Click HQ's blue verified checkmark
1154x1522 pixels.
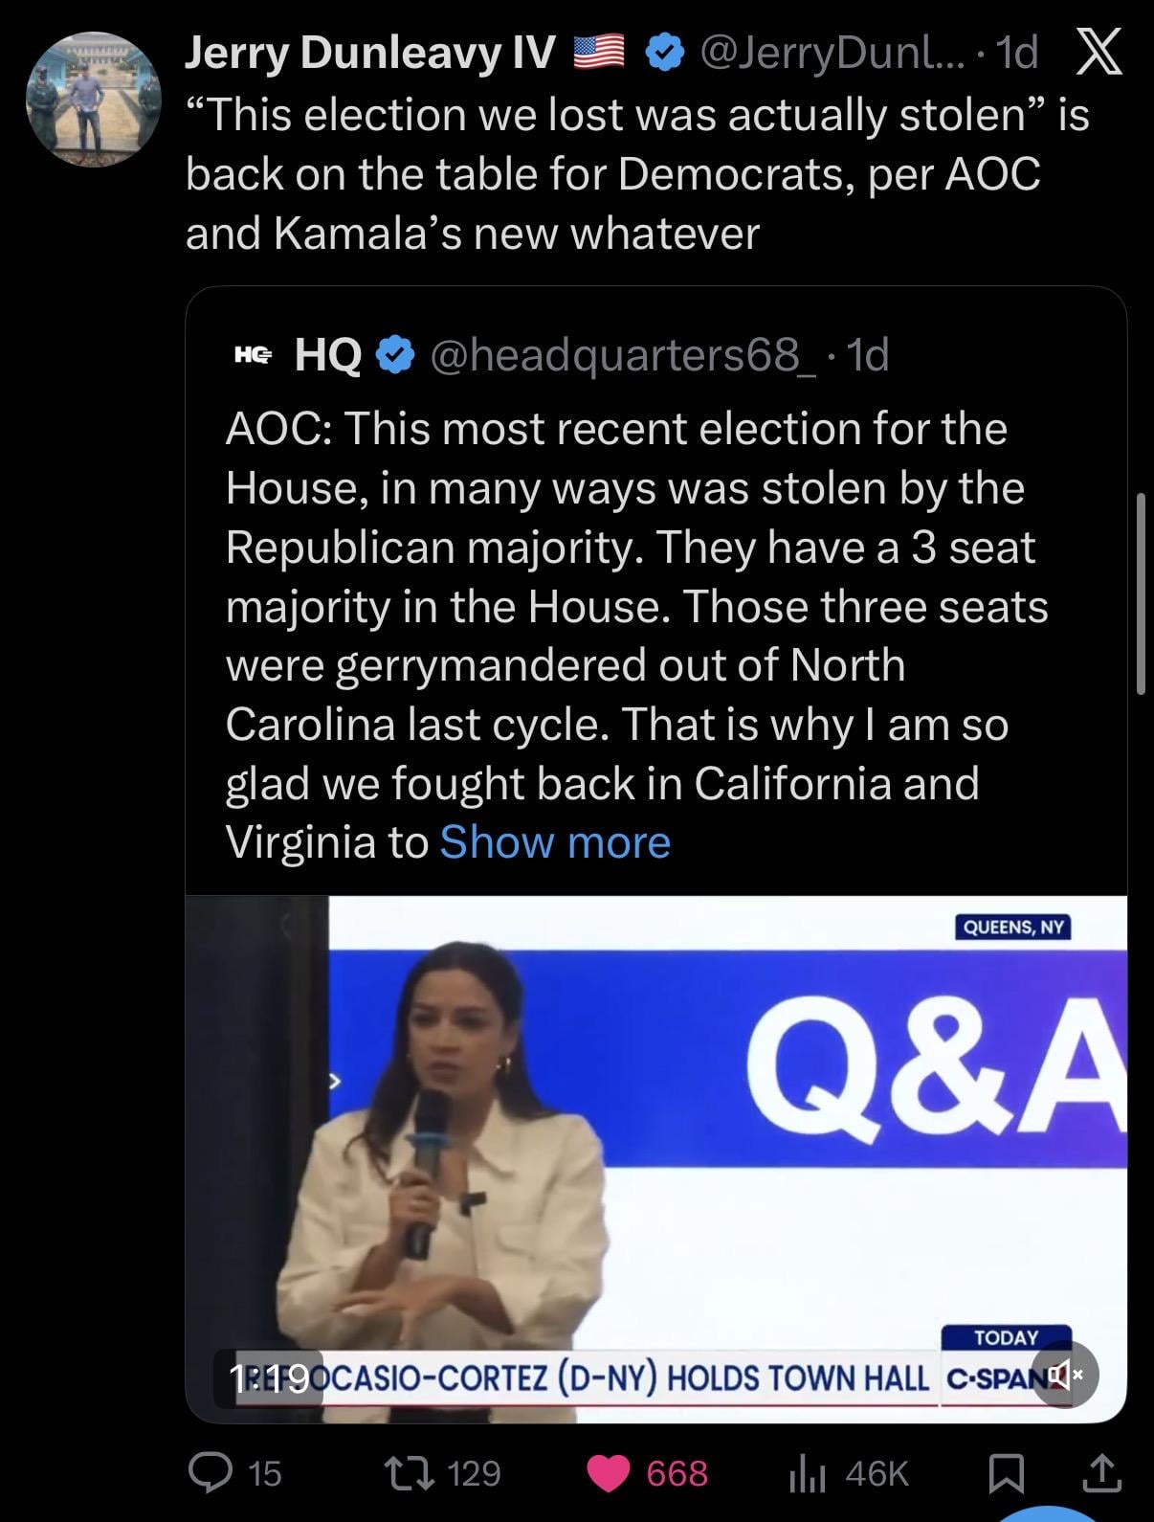tap(393, 355)
